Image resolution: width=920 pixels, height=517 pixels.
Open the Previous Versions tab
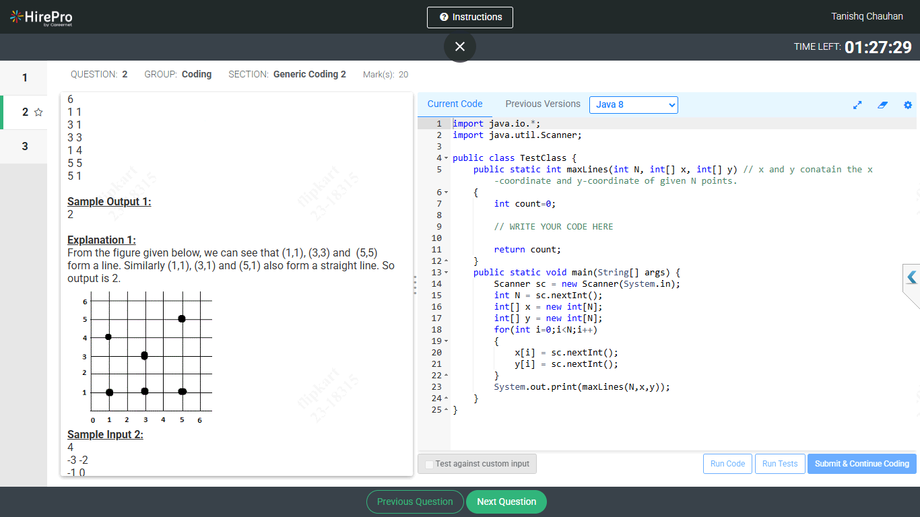click(x=543, y=104)
